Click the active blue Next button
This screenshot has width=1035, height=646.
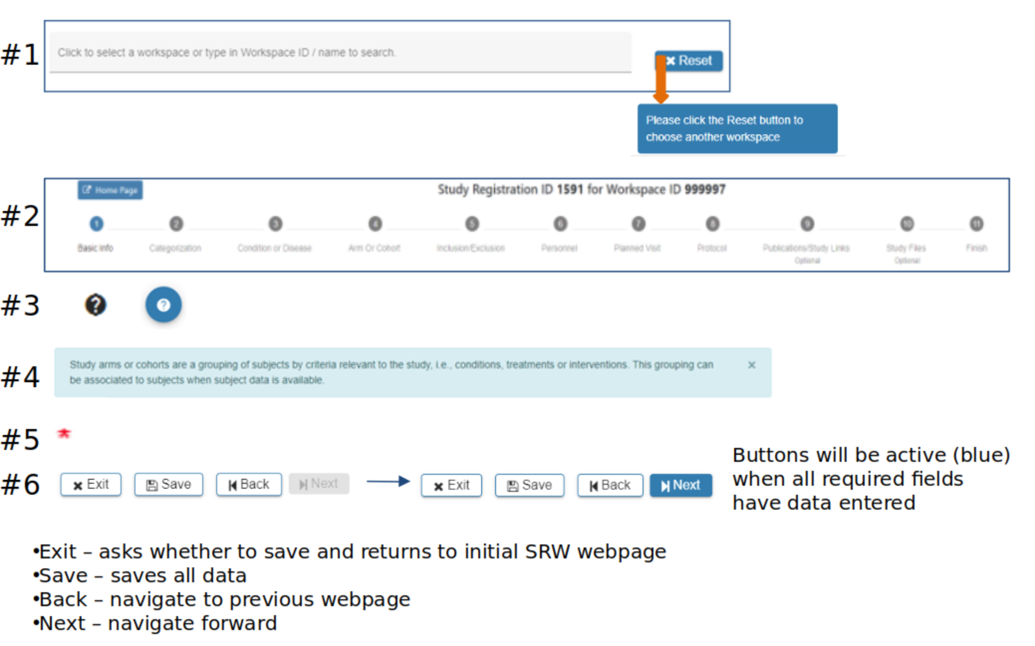681,485
